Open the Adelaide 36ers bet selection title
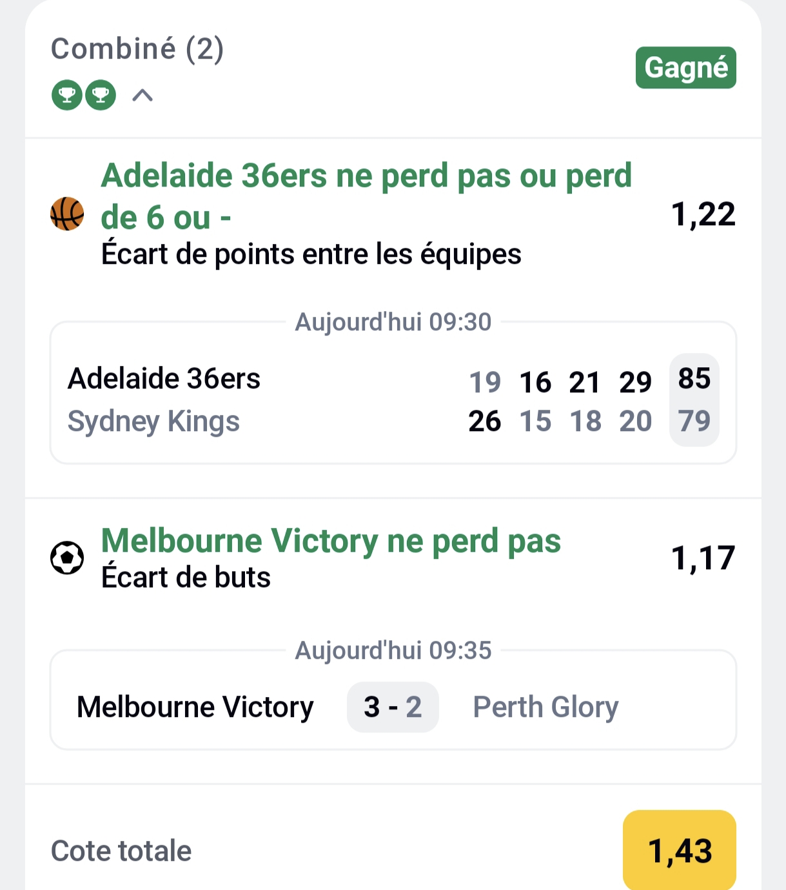The width and height of the screenshot is (786, 890). tap(366, 196)
